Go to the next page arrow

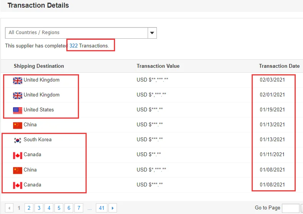(x=113, y=208)
